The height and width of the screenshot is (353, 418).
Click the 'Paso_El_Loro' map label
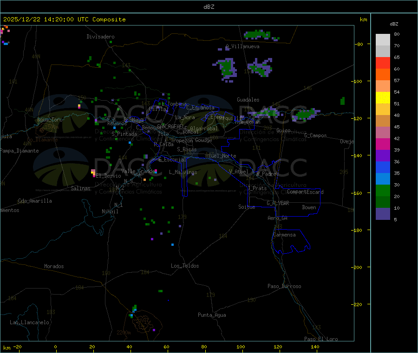click(x=321, y=339)
